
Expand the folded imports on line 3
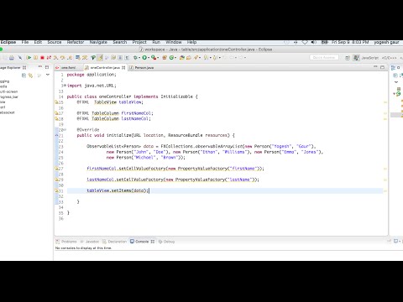click(65, 86)
